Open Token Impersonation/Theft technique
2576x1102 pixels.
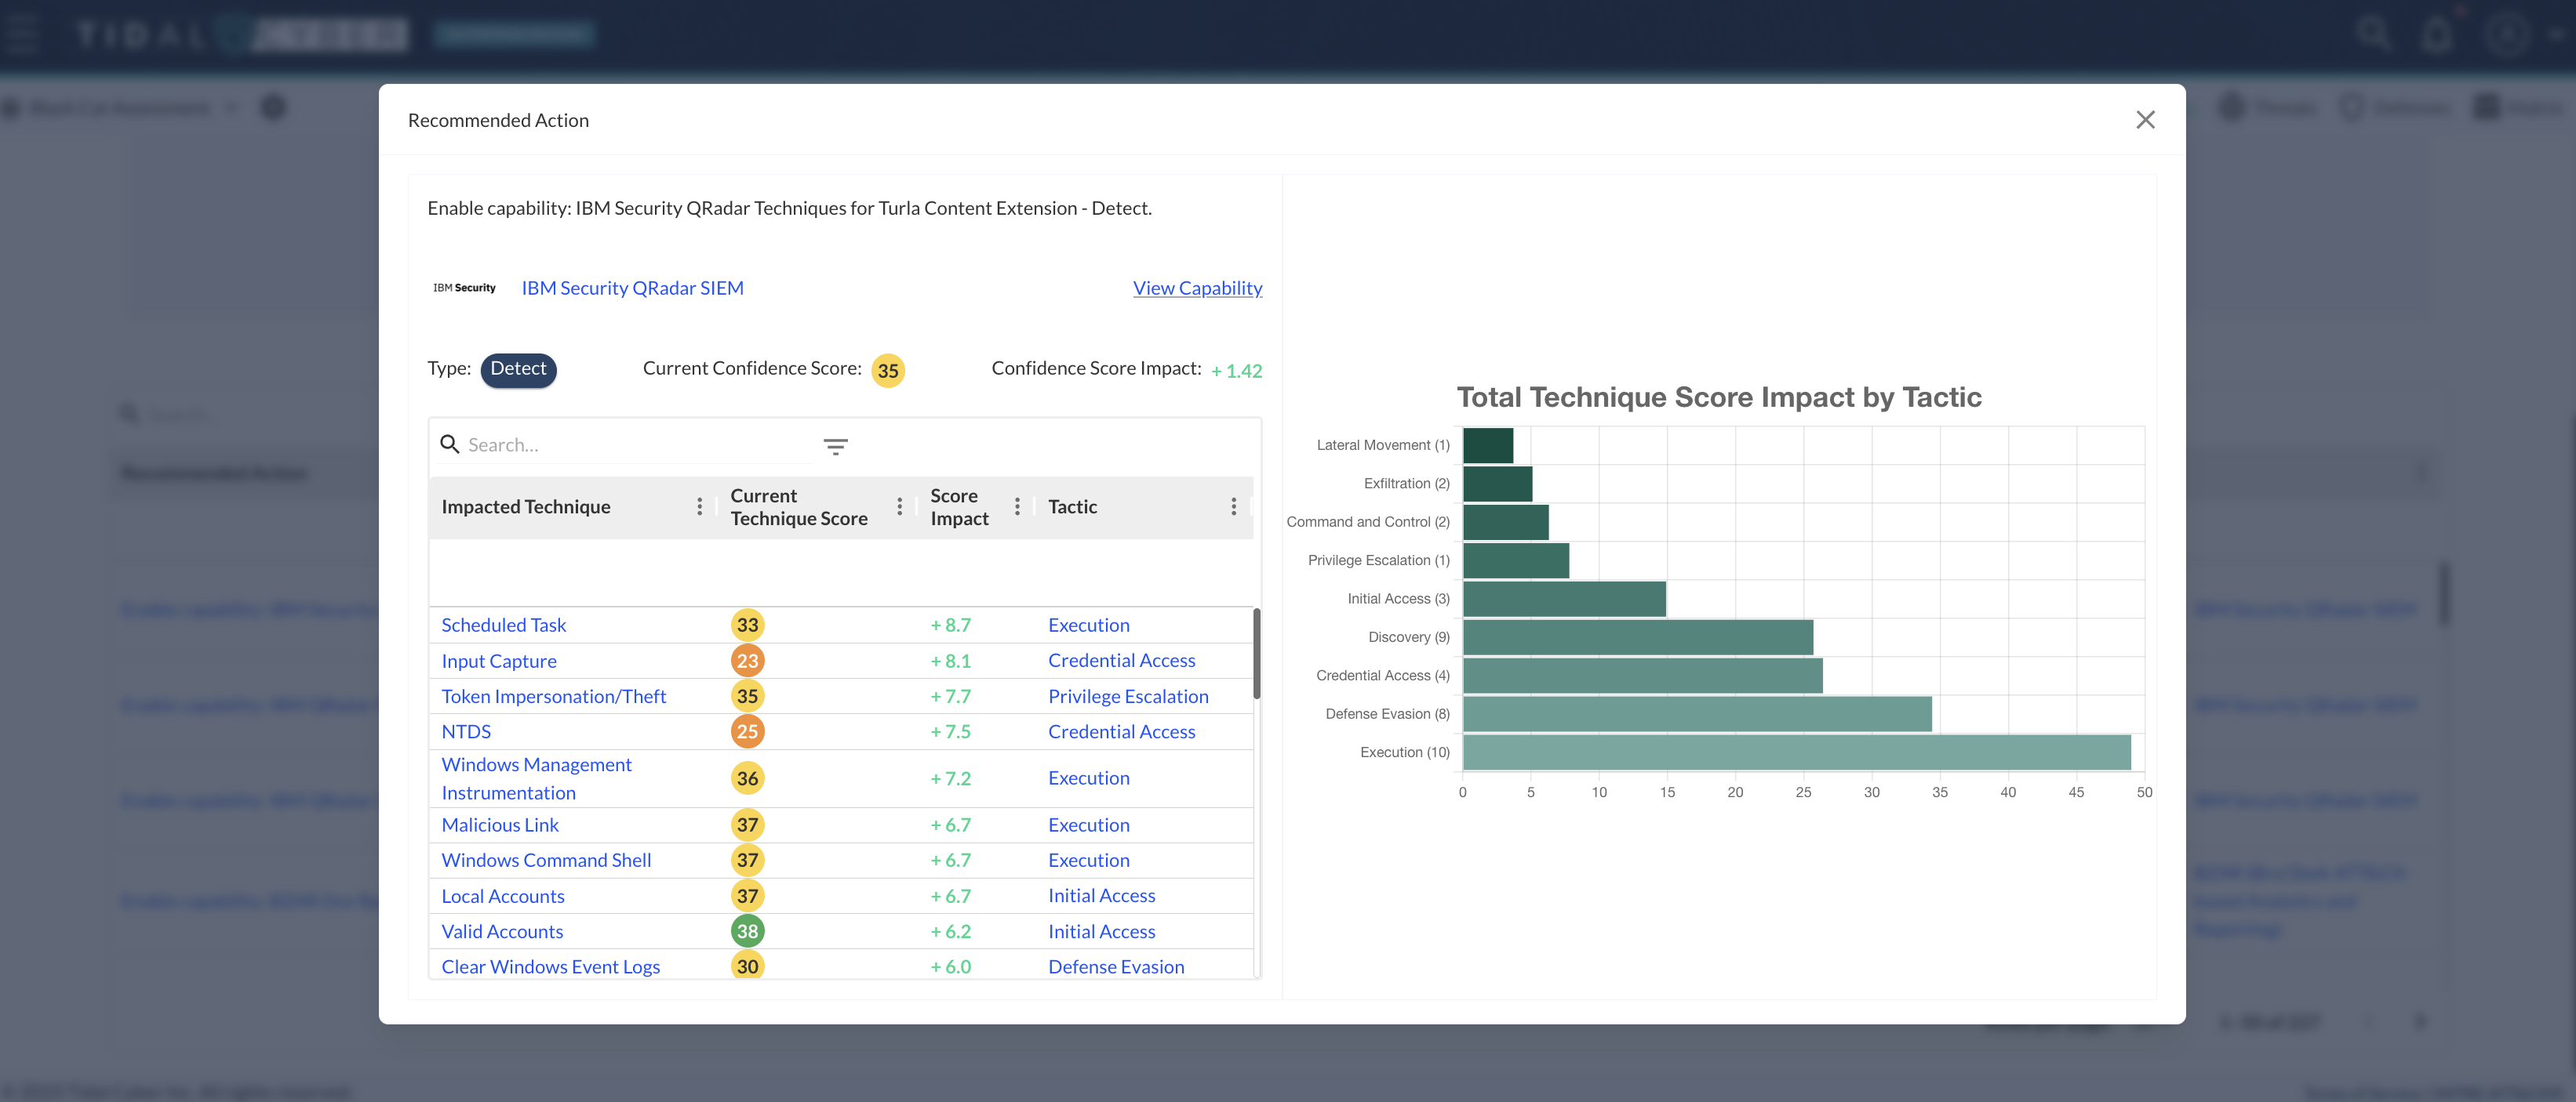point(553,696)
